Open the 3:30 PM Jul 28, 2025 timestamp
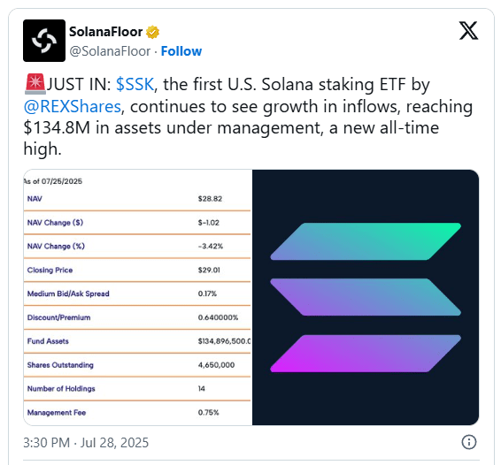 pyautogui.click(x=86, y=443)
